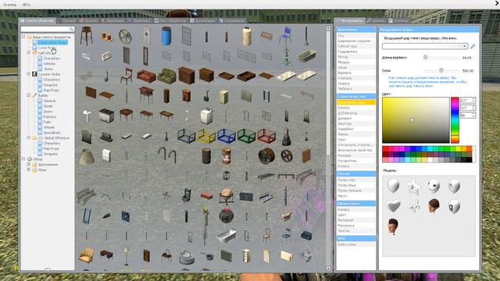The width and height of the screenshot is (500, 281).
Task: Spawn the round wooden table prop
Action: 127,116
